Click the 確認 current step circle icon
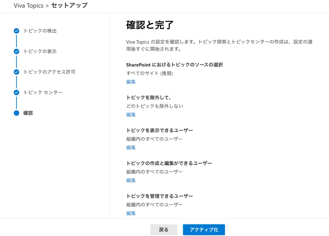 pyautogui.click(x=16, y=113)
